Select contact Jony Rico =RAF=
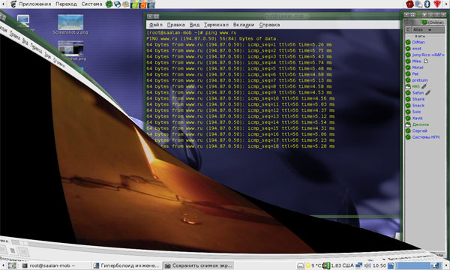This screenshot has width=450, height=270. pos(428,55)
